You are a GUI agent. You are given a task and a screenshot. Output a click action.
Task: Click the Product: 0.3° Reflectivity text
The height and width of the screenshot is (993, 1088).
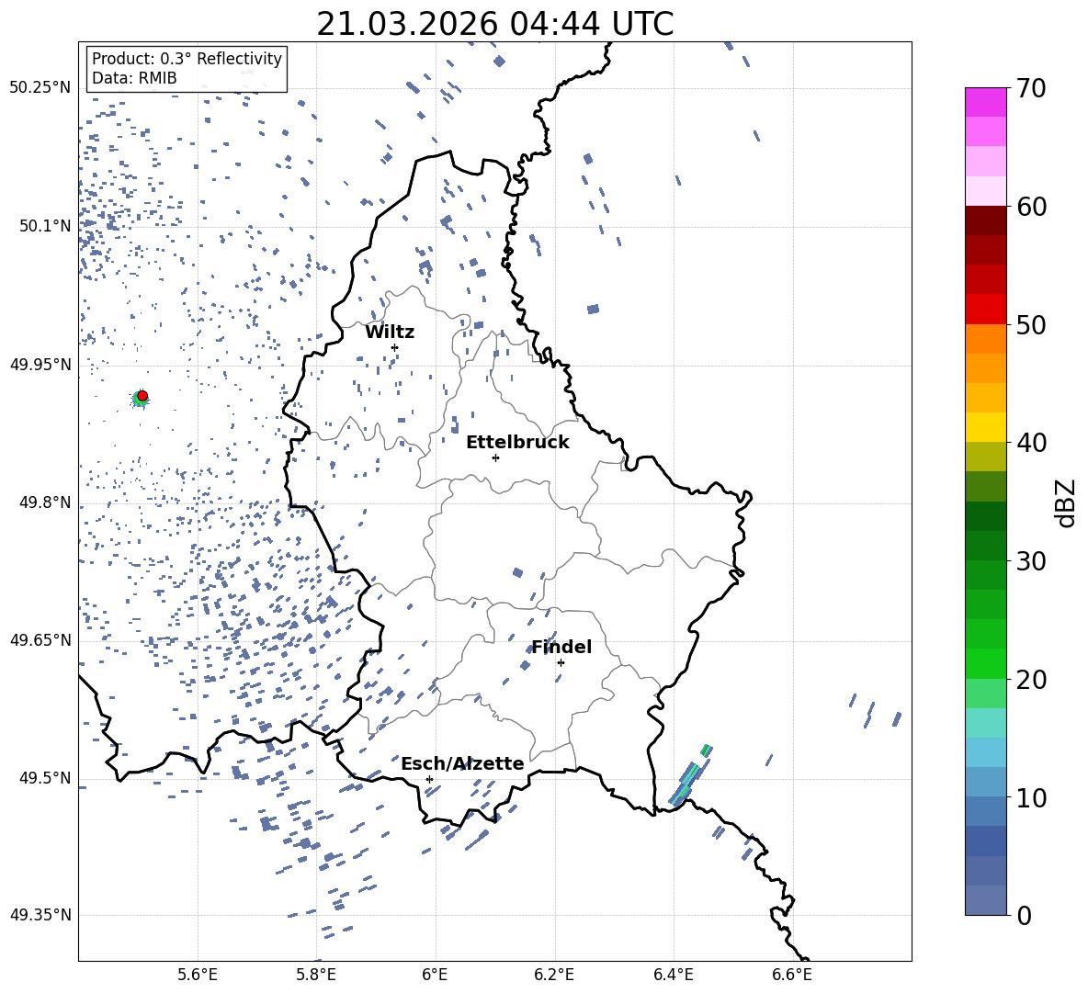187,58
